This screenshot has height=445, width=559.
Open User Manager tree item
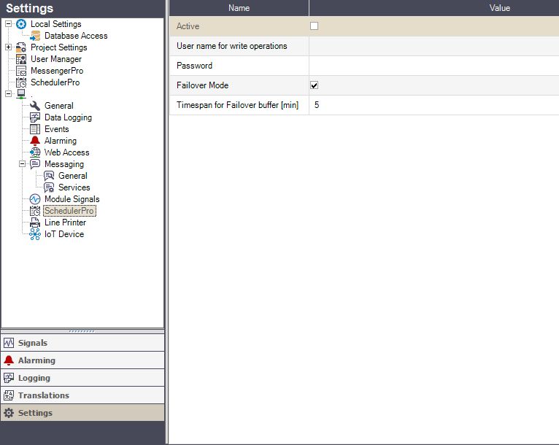(56, 59)
